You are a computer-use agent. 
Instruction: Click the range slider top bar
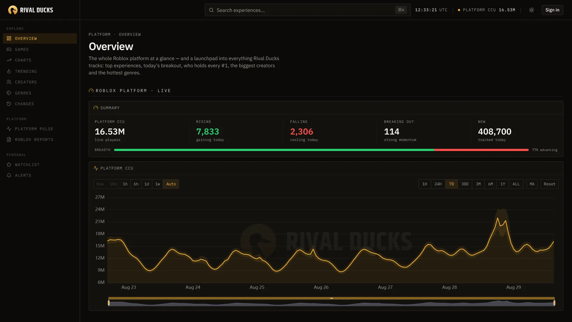pos(331,298)
